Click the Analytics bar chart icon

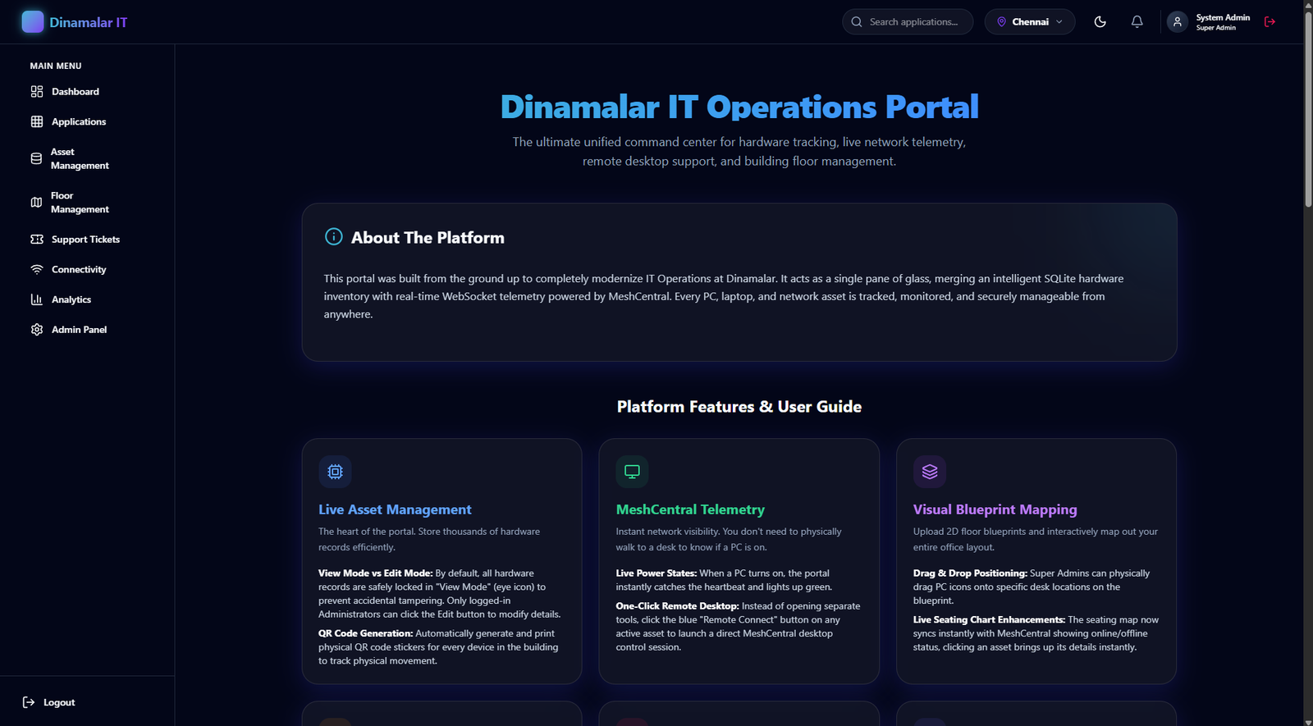[37, 299]
